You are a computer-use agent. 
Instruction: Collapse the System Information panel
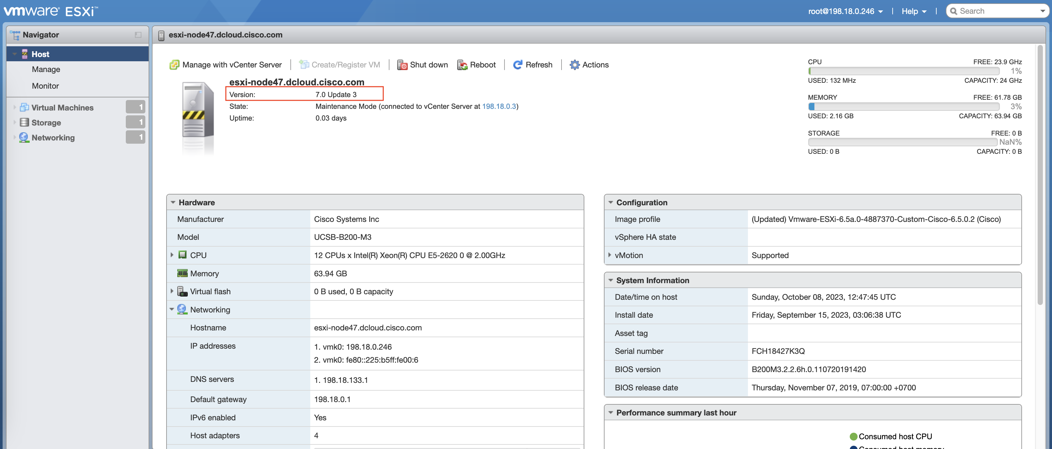610,281
